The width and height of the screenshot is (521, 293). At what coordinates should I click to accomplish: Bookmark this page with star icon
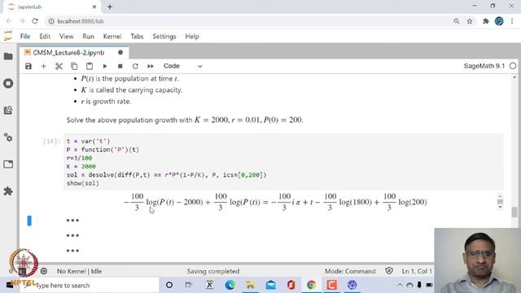[470, 21]
